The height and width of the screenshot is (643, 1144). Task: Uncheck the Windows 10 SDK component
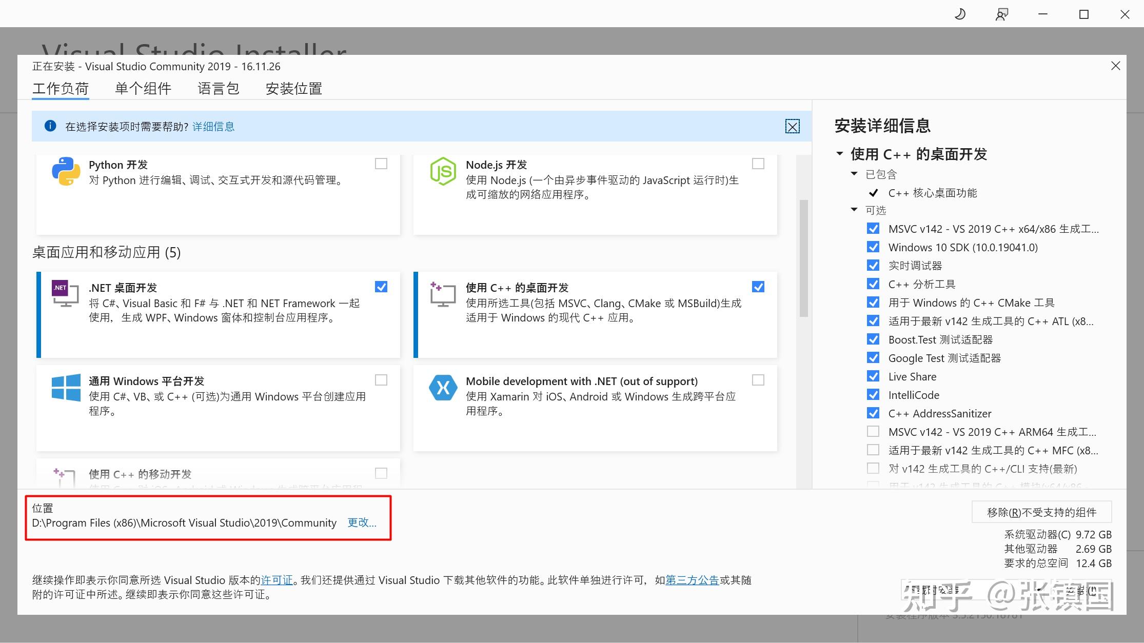point(873,247)
